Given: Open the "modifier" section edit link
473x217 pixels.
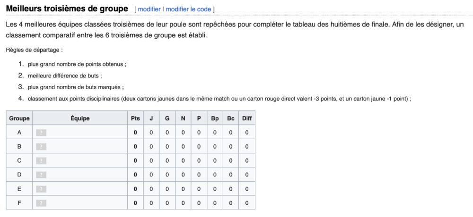Looking at the screenshot, I should [149, 9].
